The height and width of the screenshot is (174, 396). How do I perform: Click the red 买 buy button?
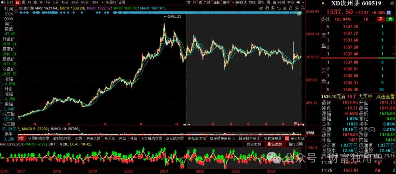(380, 19)
